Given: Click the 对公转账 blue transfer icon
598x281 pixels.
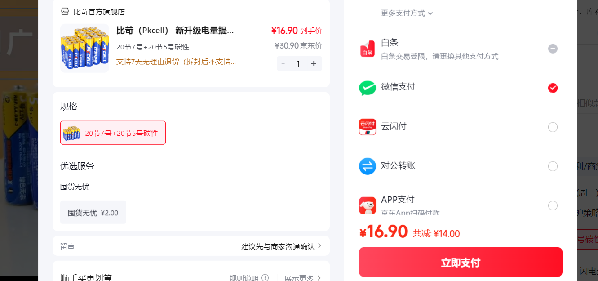Looking at the screenshot, I should coord(367,166).
